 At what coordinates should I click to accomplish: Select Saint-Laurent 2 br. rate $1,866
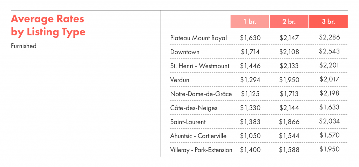coord(289,122)
